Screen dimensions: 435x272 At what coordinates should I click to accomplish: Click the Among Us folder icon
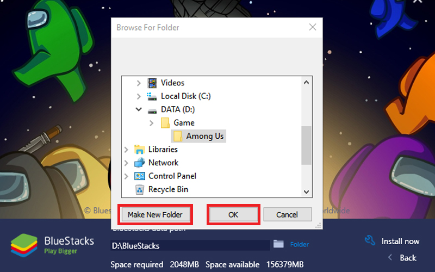point(178,136)
